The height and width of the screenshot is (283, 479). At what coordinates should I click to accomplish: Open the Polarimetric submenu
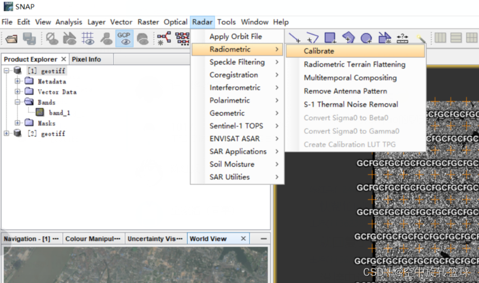pyautogui.click(x=237, y=100)
